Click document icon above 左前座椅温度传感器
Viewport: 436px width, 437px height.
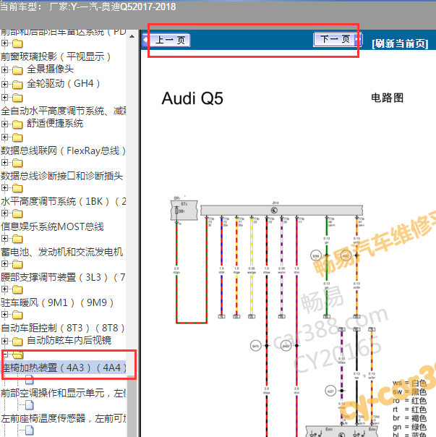29,405
